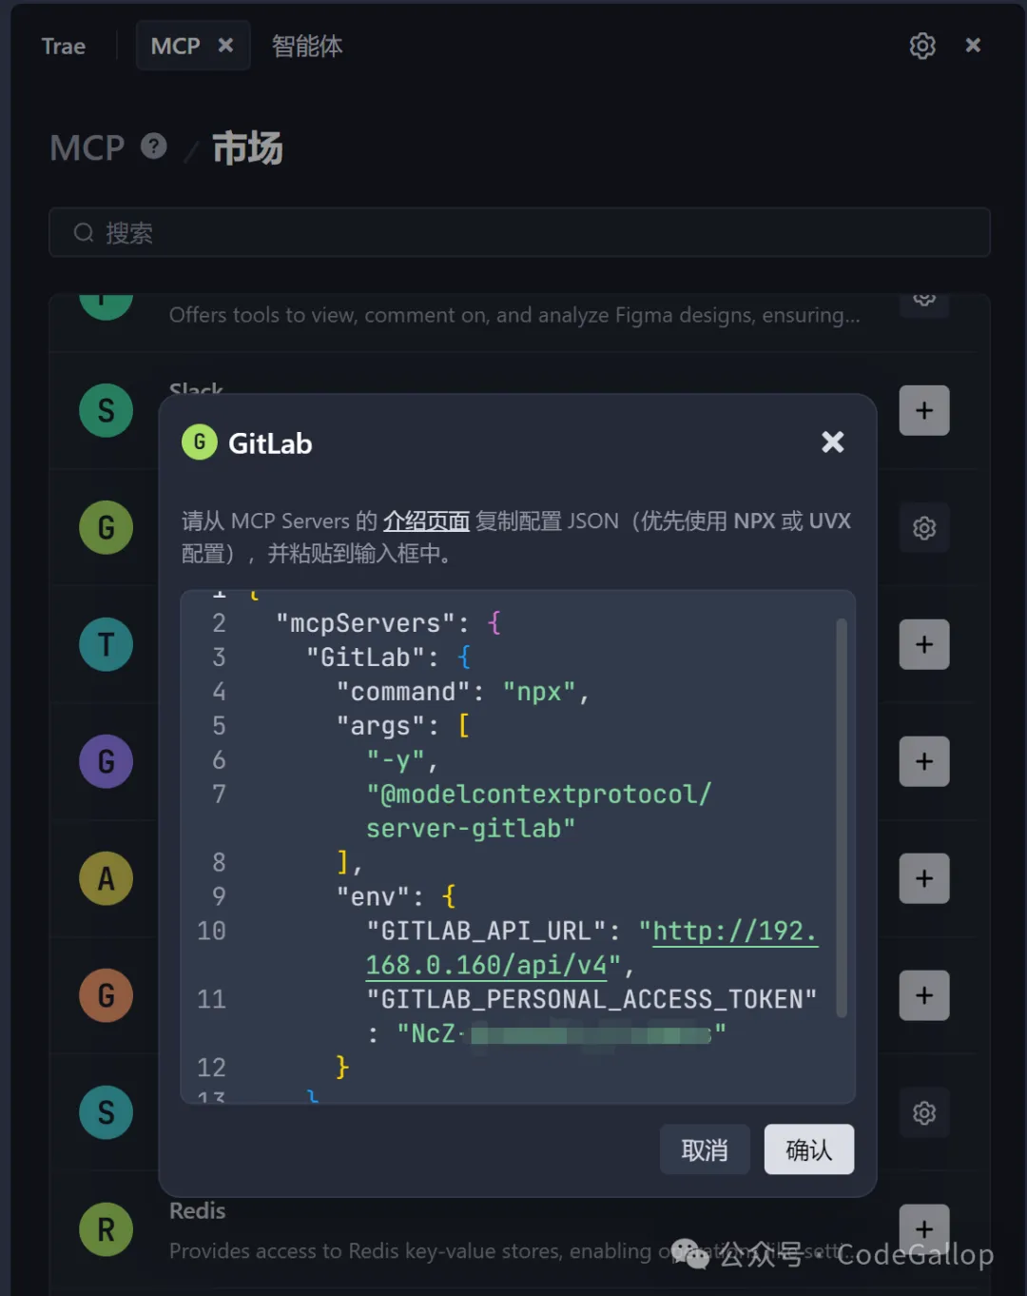This screenshot has height=1296, width=1027.
Task: Click the JSON editor vertical scrollbar
Action: [842, 818]
